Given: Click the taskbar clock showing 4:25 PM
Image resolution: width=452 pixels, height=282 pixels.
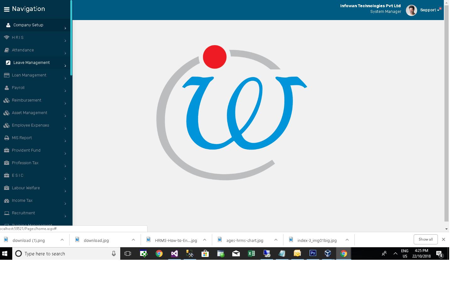Looking at the screenshot, I should coord(421,253).
